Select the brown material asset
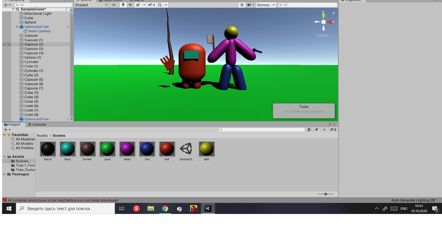Image resolution: width=442 pixels, height=249 pixels. (x=87, y=151)
